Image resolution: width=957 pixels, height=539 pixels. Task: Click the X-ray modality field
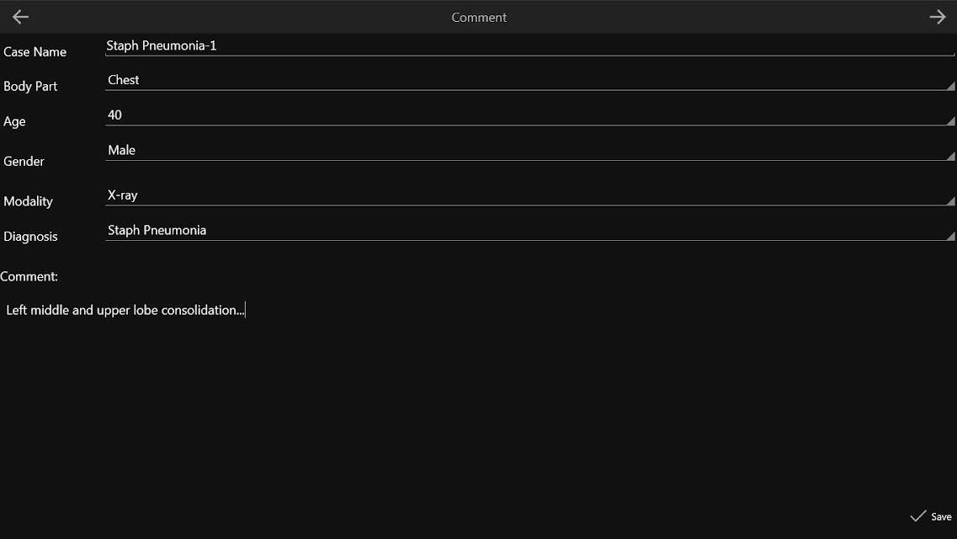[529, 195]
